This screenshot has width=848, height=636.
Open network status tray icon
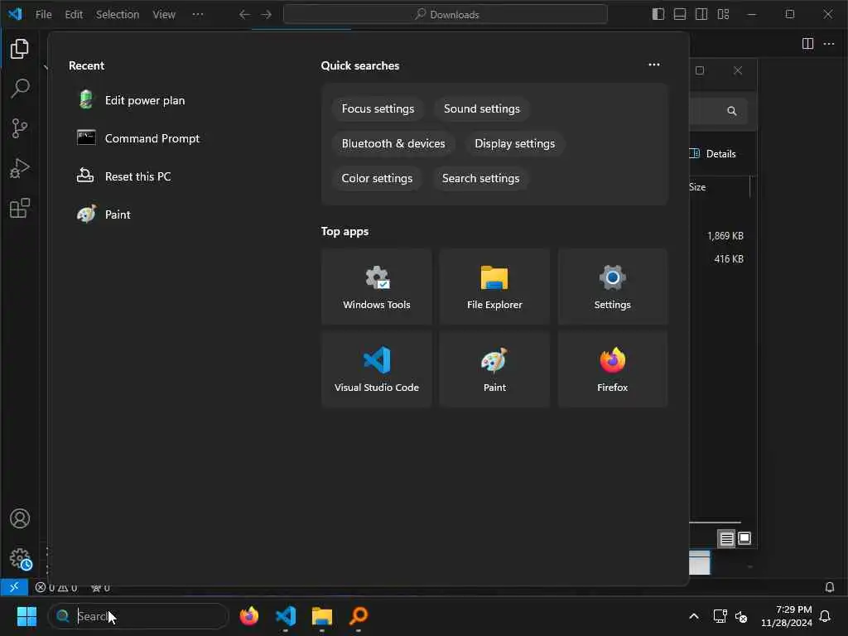(x=720, y=616)
